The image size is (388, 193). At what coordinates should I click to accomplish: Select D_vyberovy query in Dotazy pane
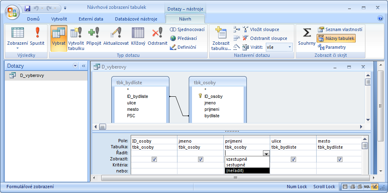[32, 75]
